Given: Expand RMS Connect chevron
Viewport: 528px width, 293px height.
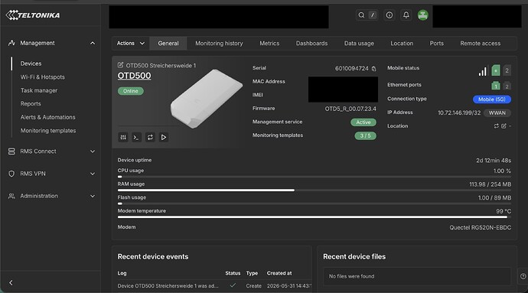Looking at the screenshot, I should 93,151.
